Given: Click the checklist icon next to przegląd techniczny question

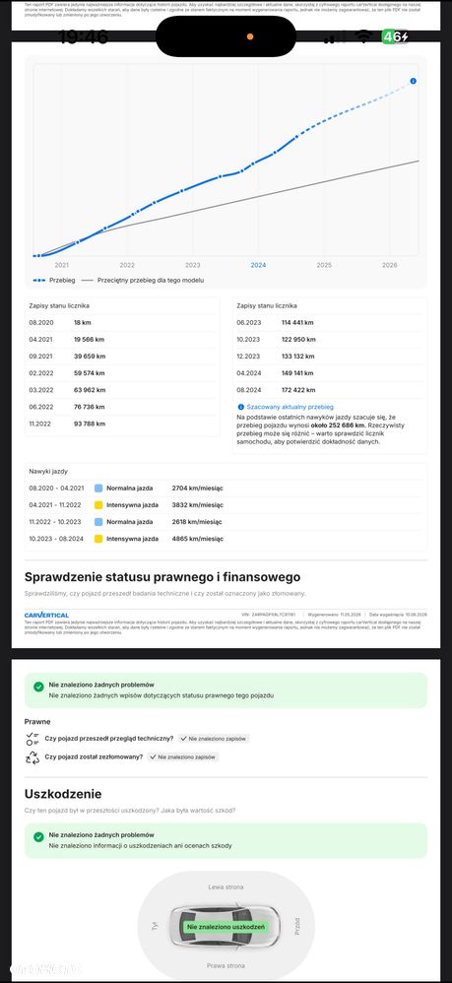Looking at the screenshot, I should (32, 738).
